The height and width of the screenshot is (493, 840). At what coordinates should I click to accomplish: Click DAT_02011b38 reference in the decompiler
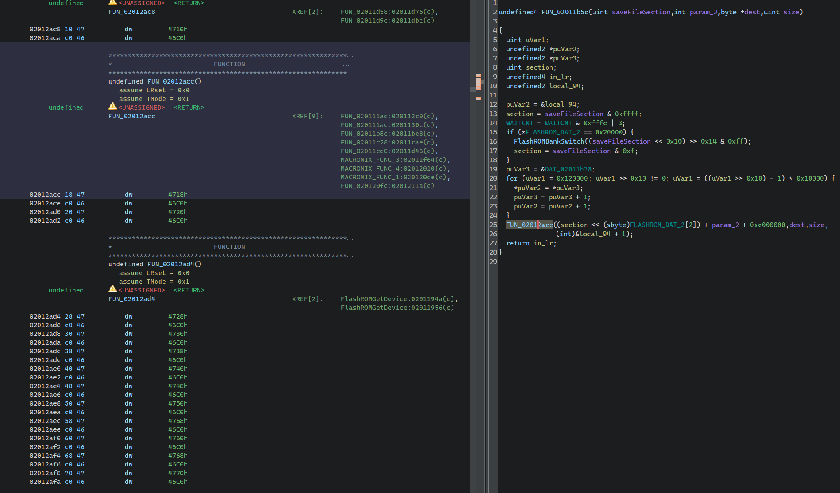click(x=568, y=169)
